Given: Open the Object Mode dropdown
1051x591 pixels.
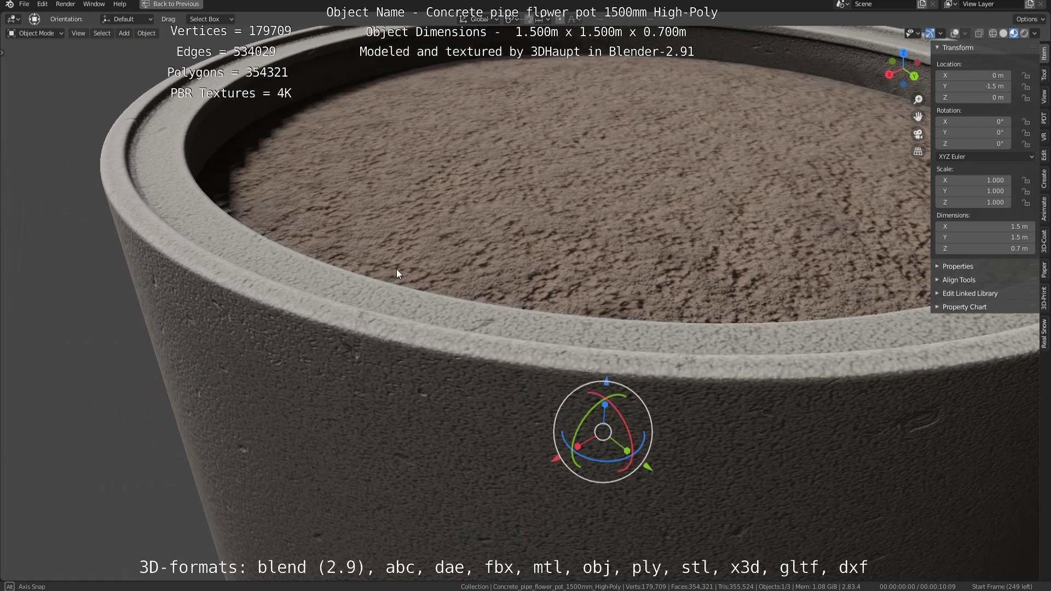Looking at the screenshot, I should point(35,33).
